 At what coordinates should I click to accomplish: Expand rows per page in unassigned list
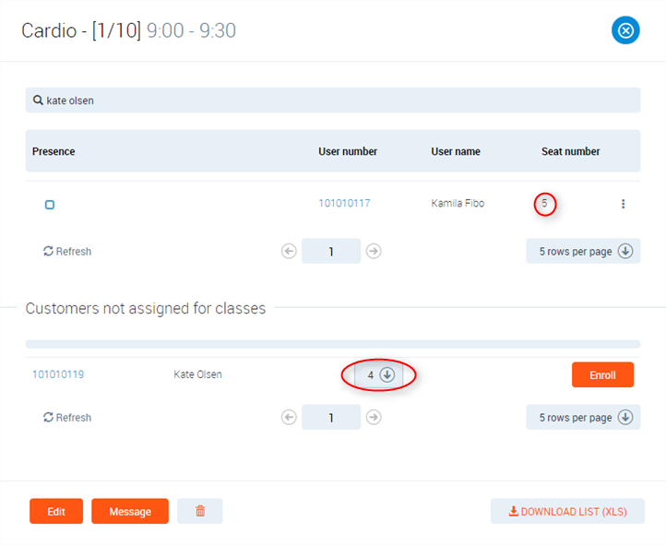582,417
